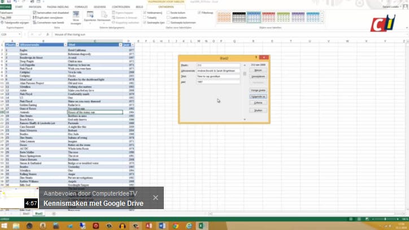
Task: Expand the table styles gallery
Action: [322, 21]
